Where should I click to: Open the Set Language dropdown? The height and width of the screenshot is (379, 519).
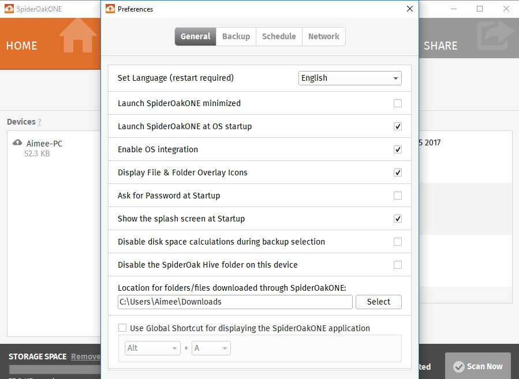[350, 78]
